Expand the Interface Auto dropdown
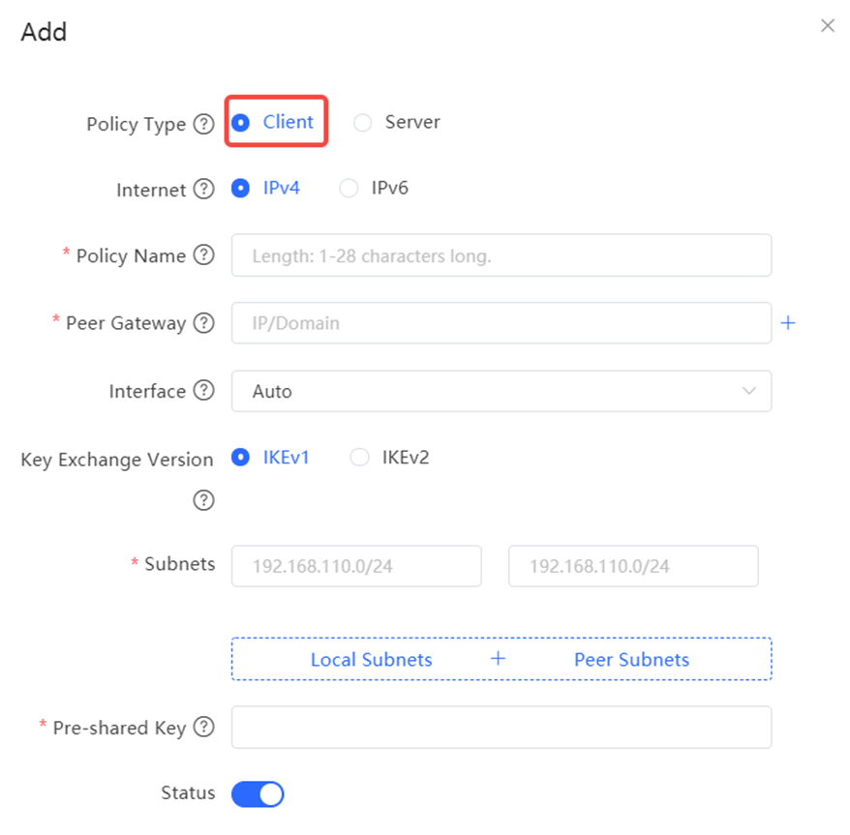The height and width of the screenshot is (835, 850). point(501,391)
